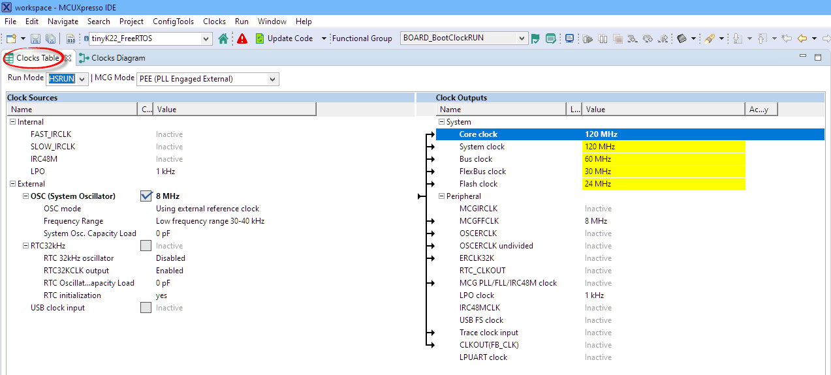Click the yellow back arrow icon
831x375 pixels.
(802, 38)
